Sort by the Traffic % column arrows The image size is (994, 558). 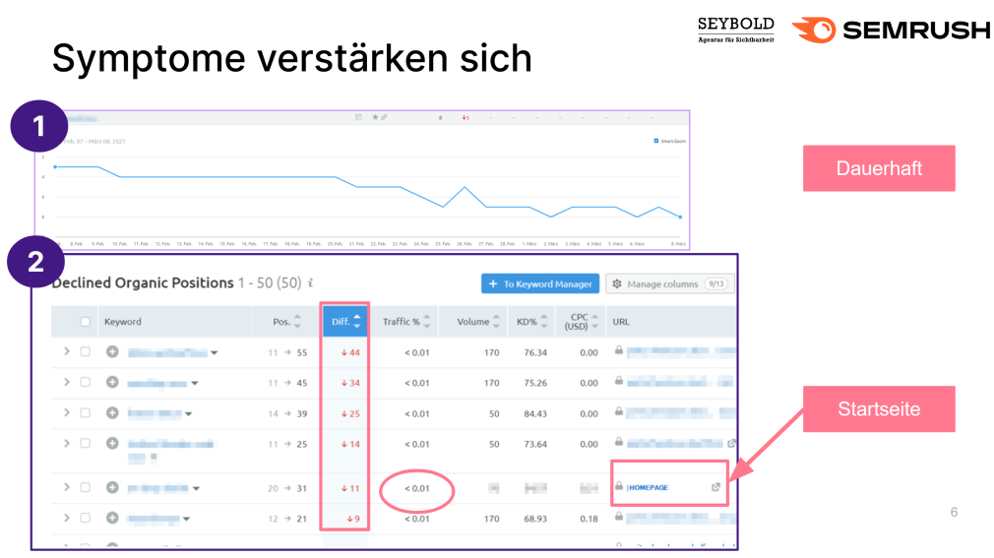pos(427,322)
